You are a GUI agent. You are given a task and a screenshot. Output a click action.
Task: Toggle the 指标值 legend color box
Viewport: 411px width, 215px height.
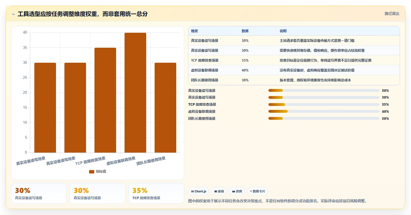(x=92, y=171)
